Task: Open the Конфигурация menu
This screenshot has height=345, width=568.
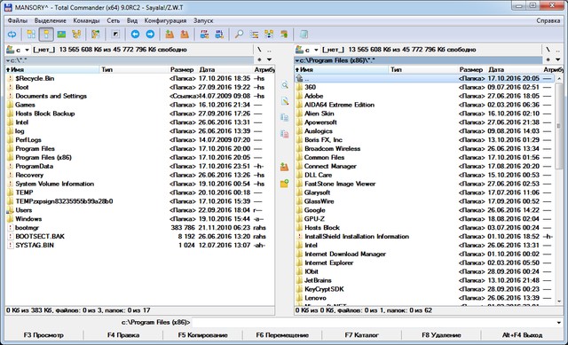Action: tap(165, 20)
